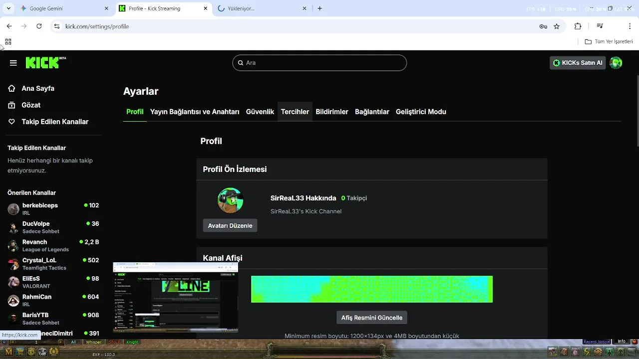
Task: Click the Avatarı Düzenle button
Action: pyautogui.click(x=230, y=226)
